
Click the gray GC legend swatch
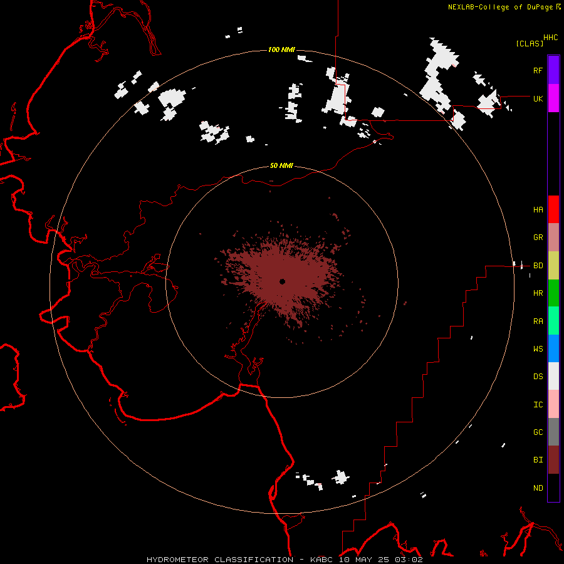(x=553, y=432)
